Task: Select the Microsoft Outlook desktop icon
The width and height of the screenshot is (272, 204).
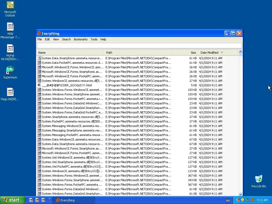Action: coord(10,9)
